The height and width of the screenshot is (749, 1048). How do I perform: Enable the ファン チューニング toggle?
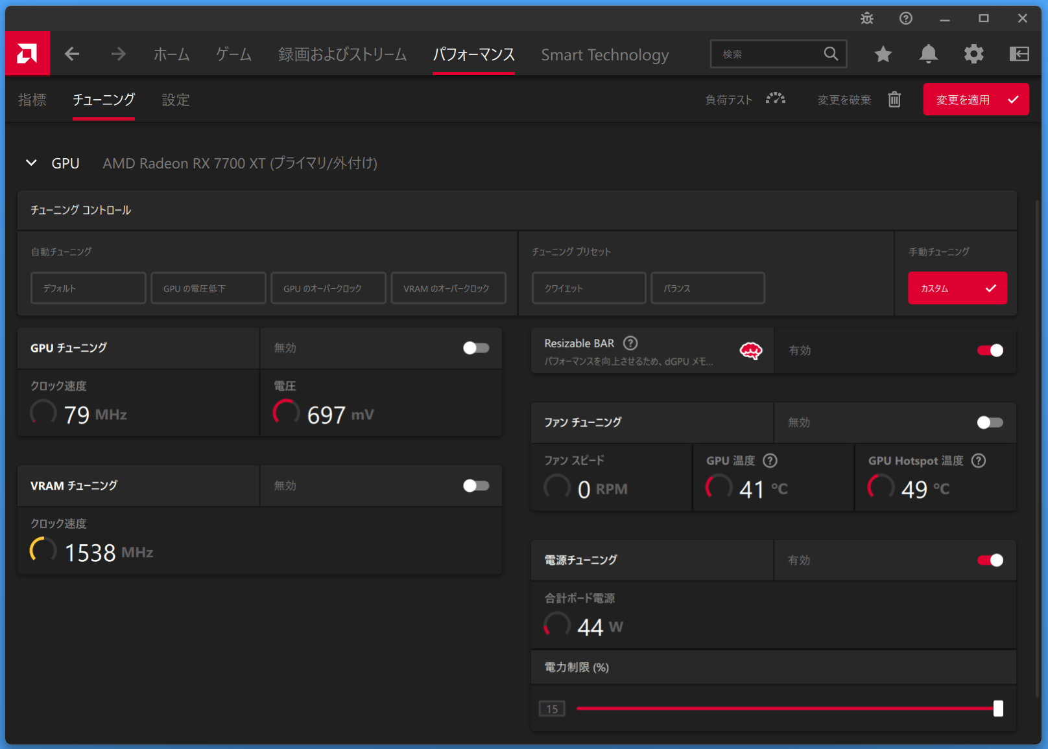pyautogui.click(x=990, y=422)
